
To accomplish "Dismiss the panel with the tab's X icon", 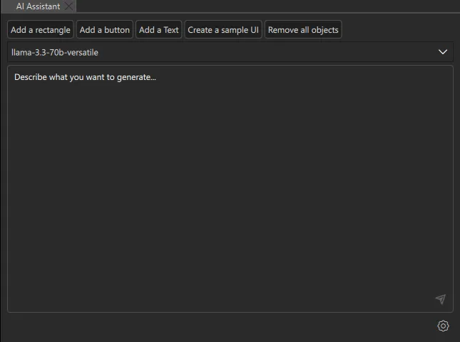I will (68, 6).
